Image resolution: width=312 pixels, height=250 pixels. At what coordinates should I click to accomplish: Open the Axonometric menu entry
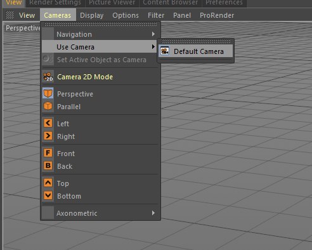tap(100, 213)
